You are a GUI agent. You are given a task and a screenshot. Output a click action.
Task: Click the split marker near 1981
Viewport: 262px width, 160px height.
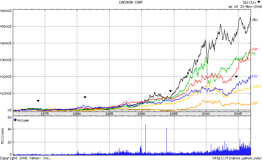(x=85, y=97)
